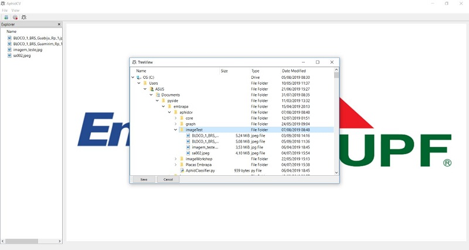
Task: Close the Explorer panel
Action: point(59,25)
